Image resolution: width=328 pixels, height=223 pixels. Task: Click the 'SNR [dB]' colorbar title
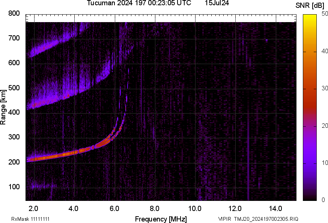310,6
